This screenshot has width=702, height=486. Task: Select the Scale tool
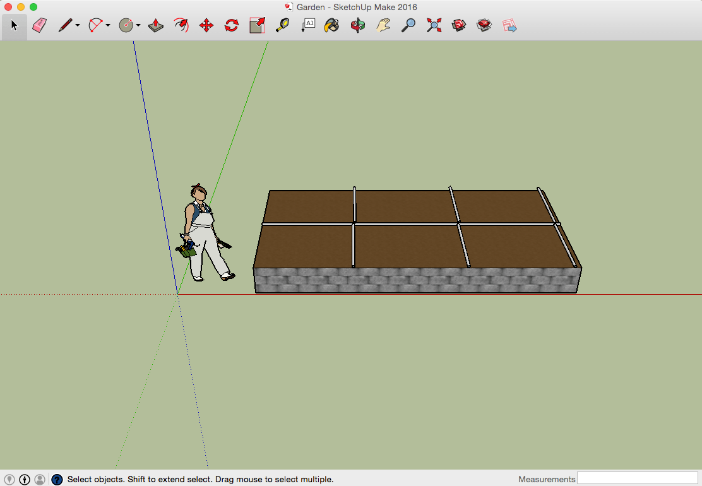tap(256, 25)
